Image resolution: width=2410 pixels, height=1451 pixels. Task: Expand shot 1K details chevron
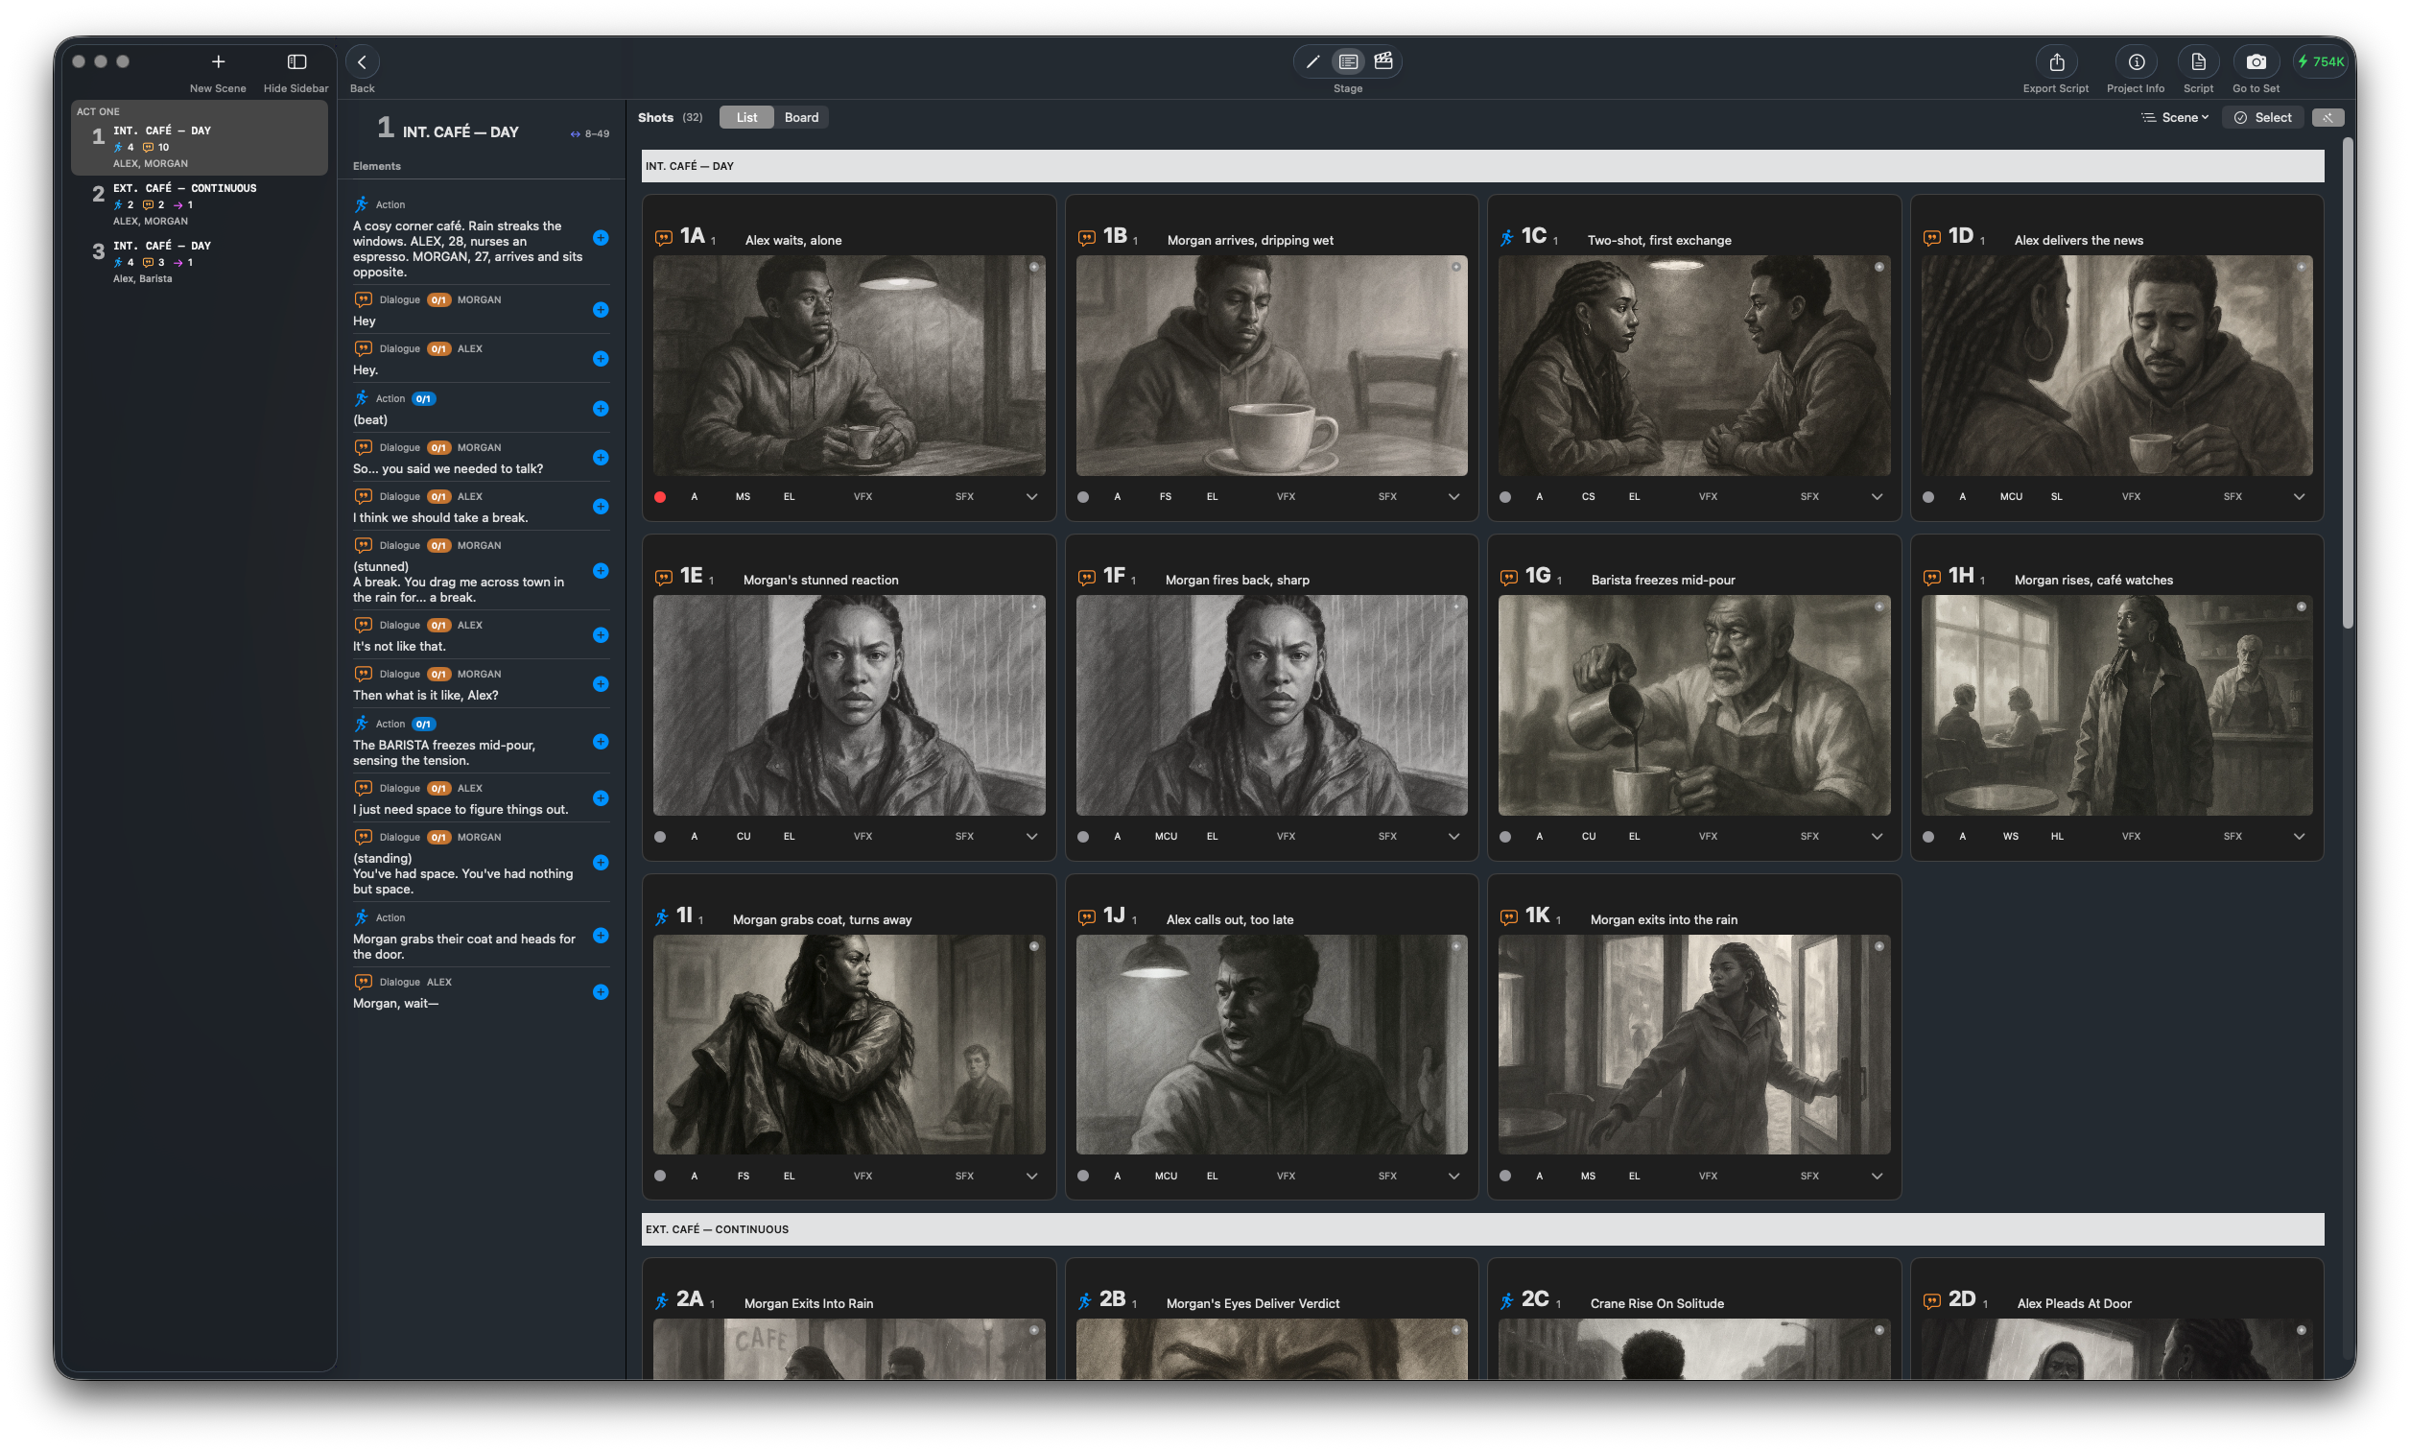tap(1877, 1177)
